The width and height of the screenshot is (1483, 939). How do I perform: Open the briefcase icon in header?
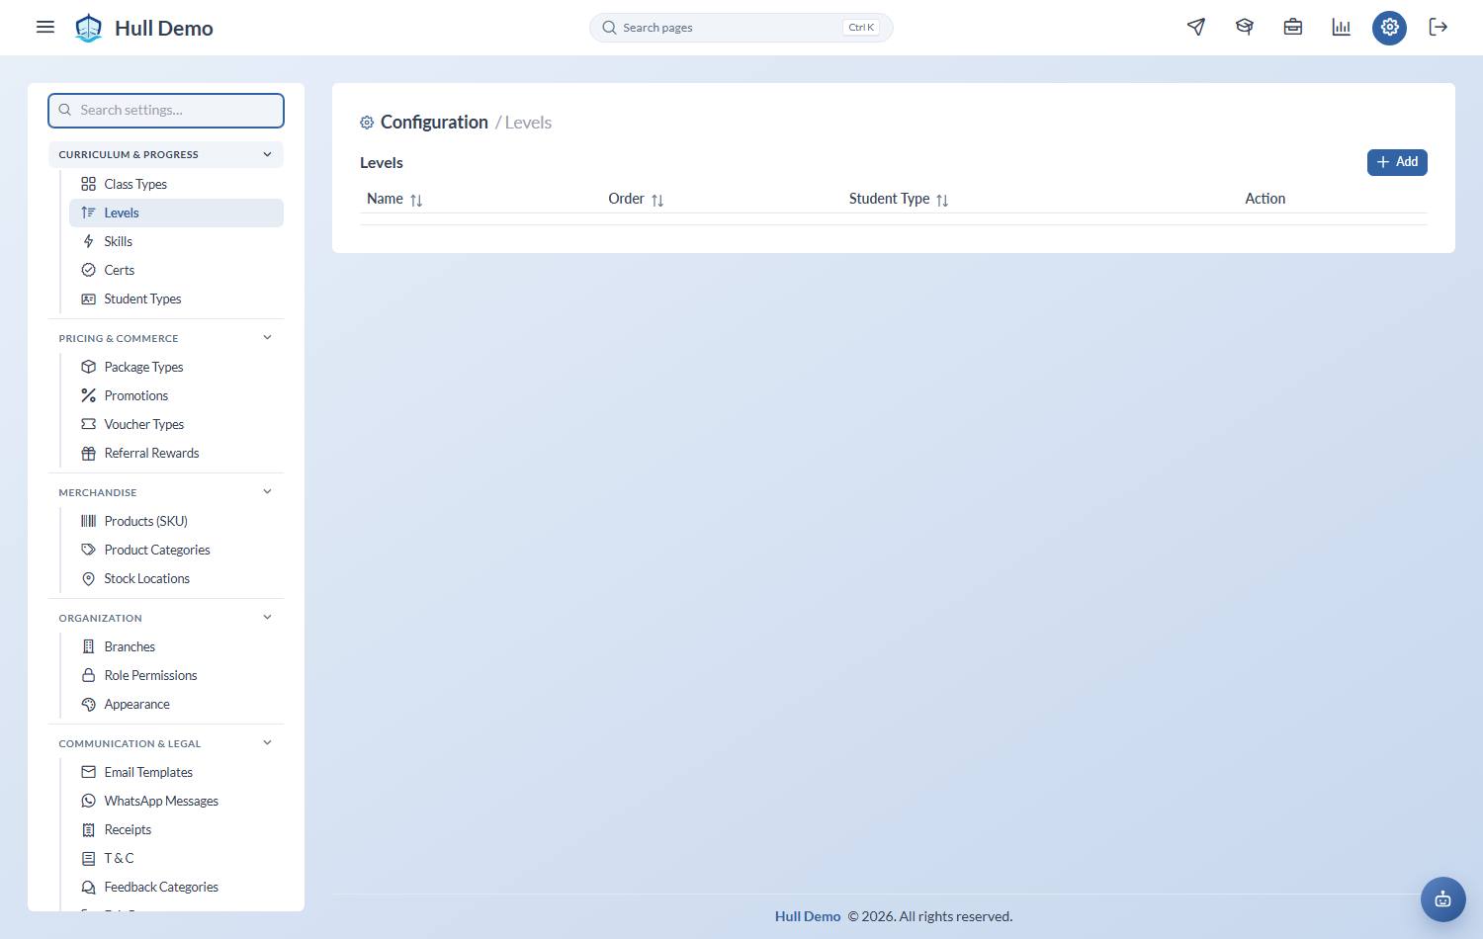(x=1293, y=27)
